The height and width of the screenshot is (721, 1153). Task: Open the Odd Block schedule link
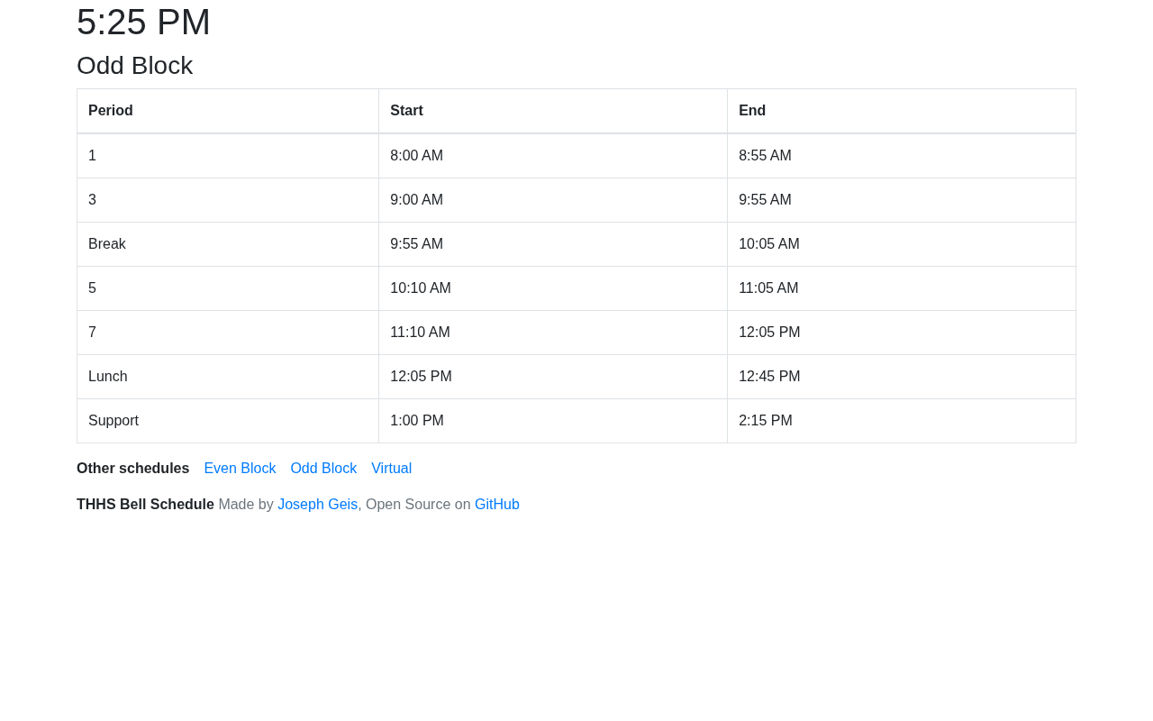coord(323,469)
